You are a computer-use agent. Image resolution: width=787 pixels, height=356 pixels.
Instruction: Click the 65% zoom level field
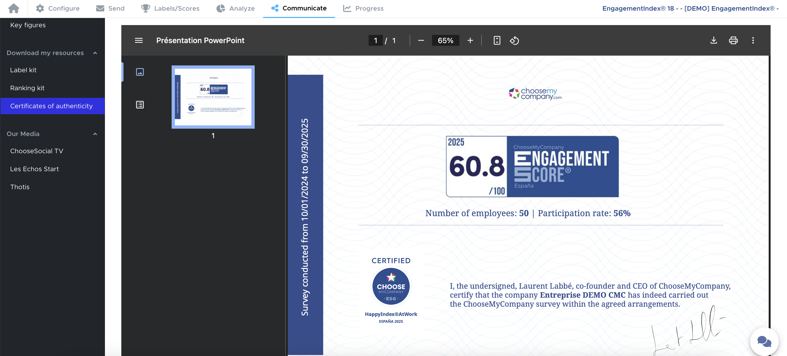tap(445, 40)
